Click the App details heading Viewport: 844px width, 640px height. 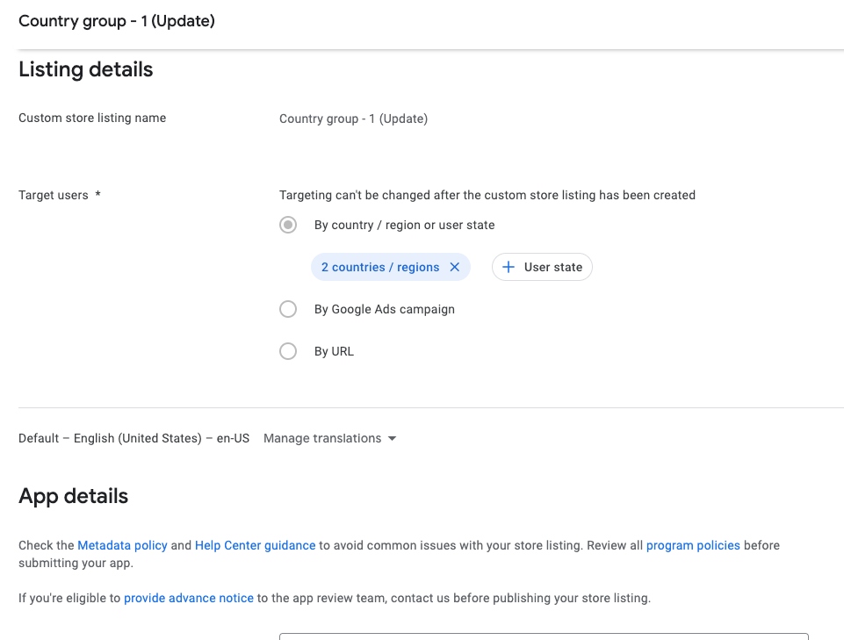click(x=74, y=496)
